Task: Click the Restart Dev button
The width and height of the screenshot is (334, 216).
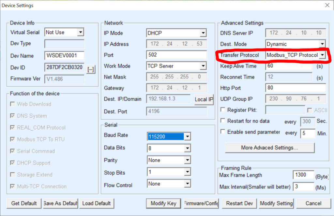Action: pos(239,203)
